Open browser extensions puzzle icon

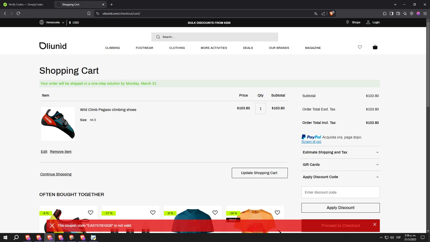pos(385,13)
